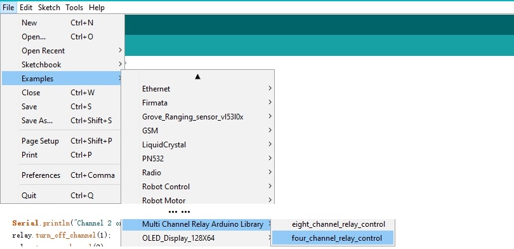
Task: Expand Grove_Ranging_sensor_vl53l0x examples
Action: (x=197, y=117)
